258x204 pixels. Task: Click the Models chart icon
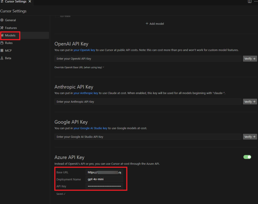[x=2, y=35]
